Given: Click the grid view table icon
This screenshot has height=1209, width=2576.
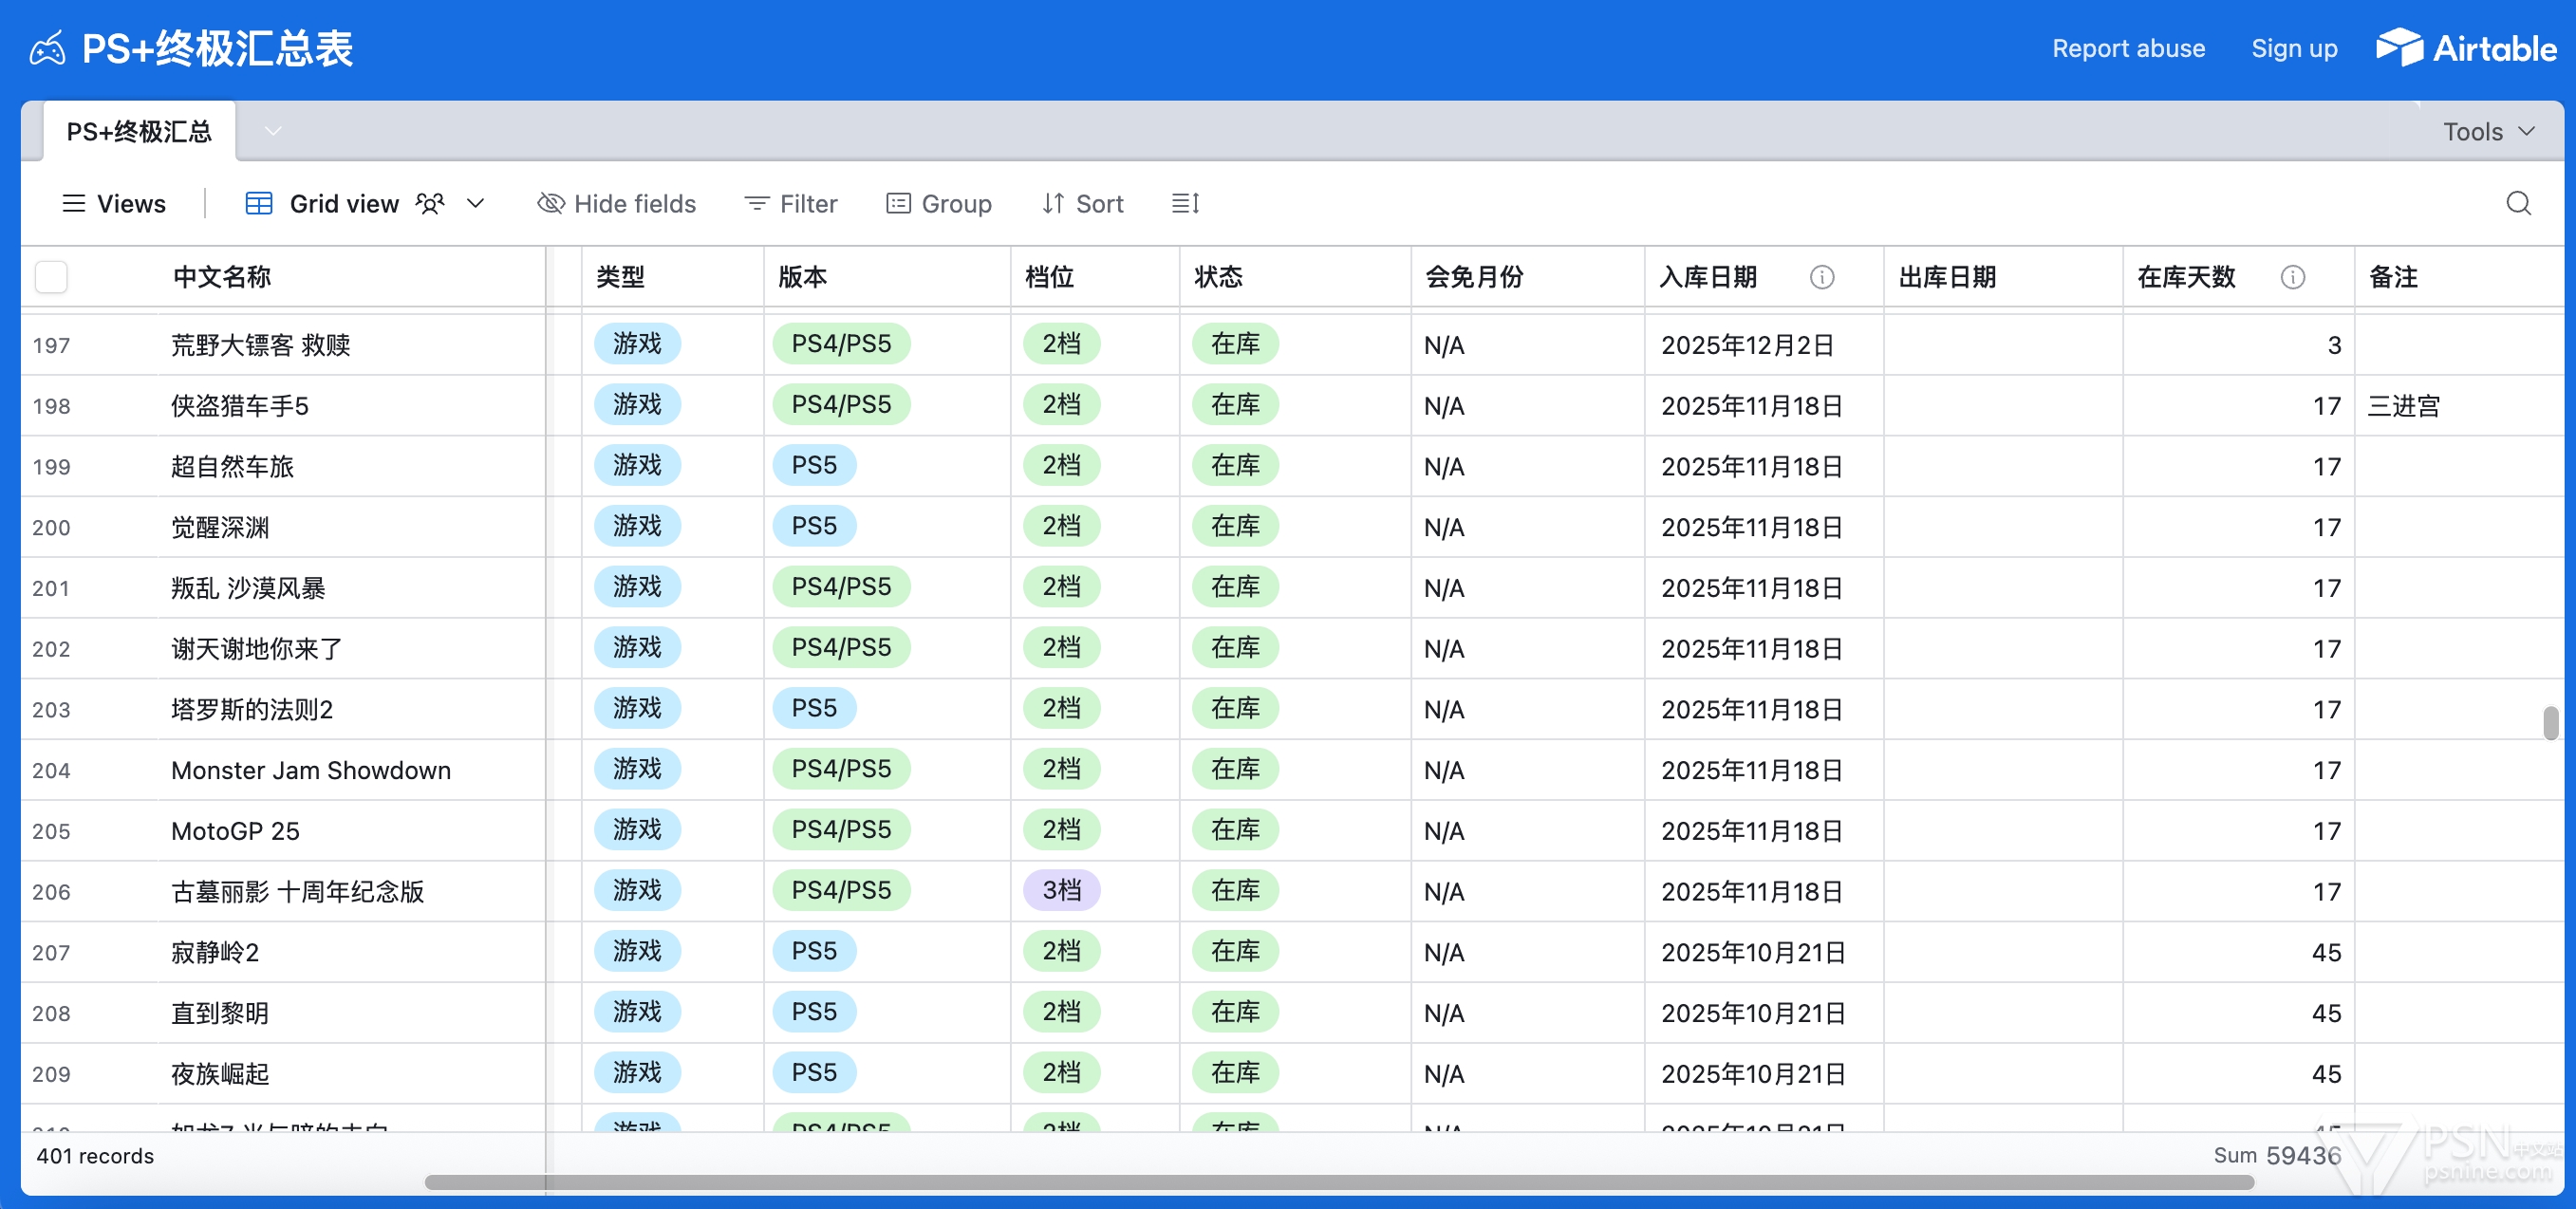Looking at the screenshot, I should pos(259,204).
